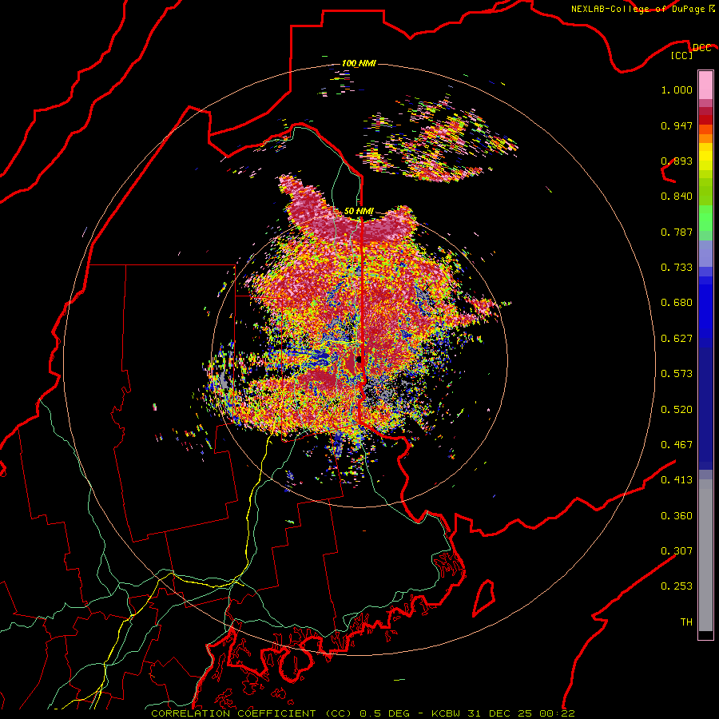Click the dark red color bar segment
Image resolution: width=719 pixels, height=719 pixels.
pyautogui.click(x=705, y=120)
